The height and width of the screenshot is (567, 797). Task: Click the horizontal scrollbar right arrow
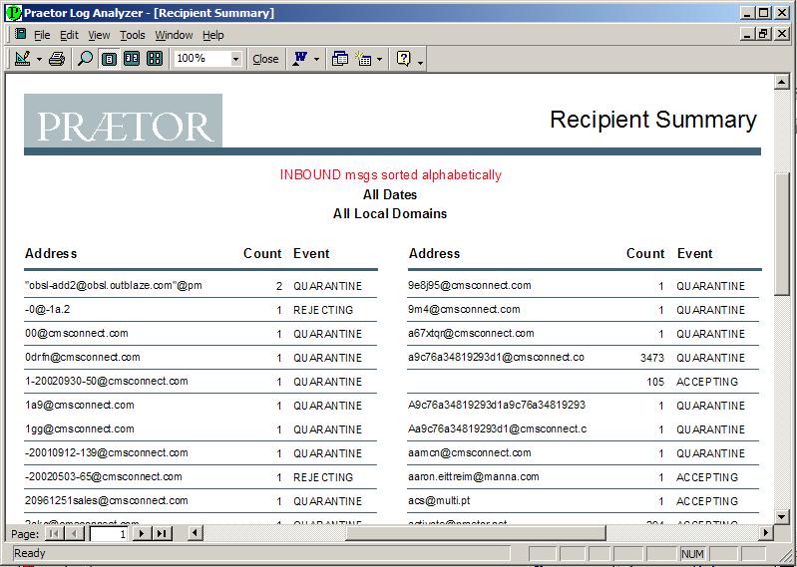tap(766, 533)
